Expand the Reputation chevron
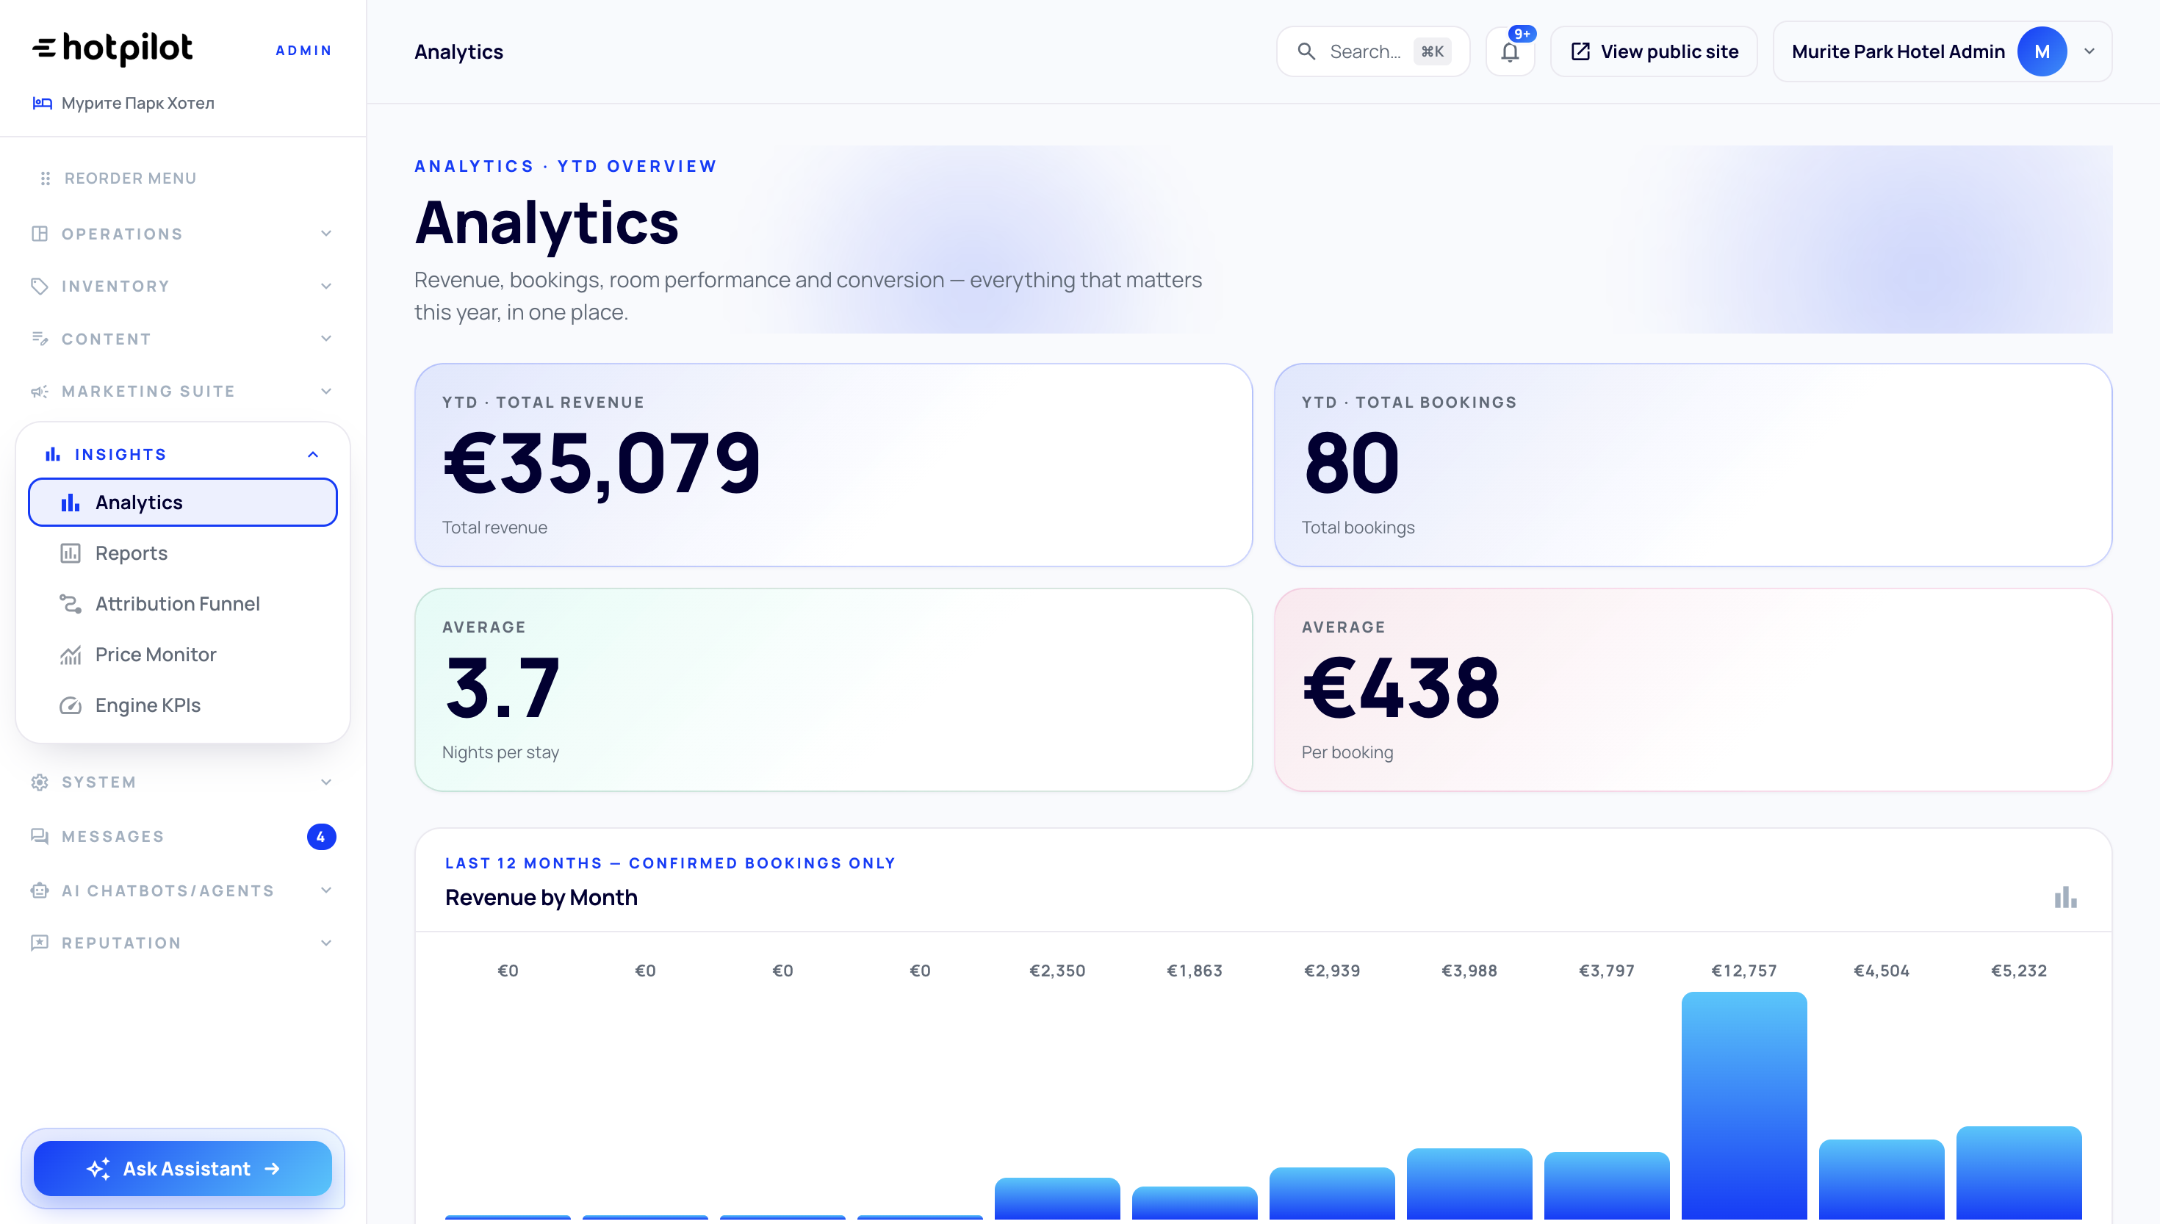The image size is (2160, 1224). click(x=326, y=943)
